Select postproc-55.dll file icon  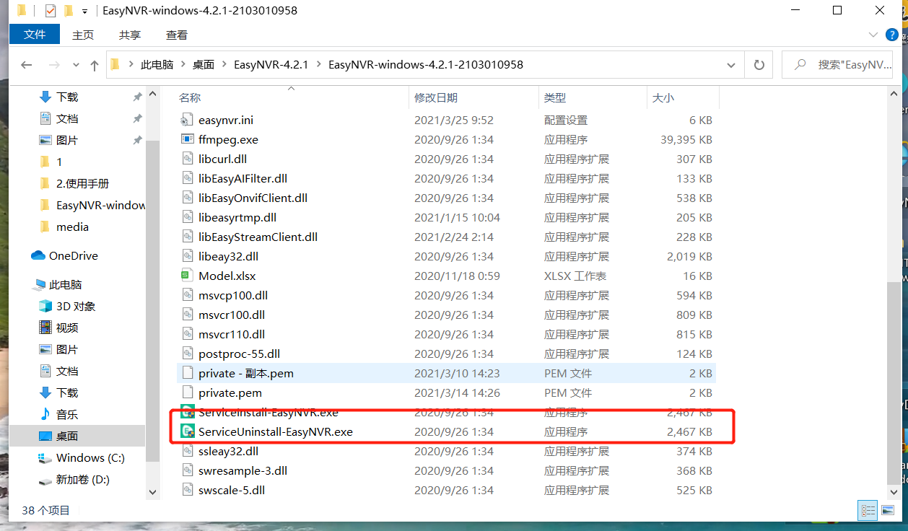coord(187,354)
